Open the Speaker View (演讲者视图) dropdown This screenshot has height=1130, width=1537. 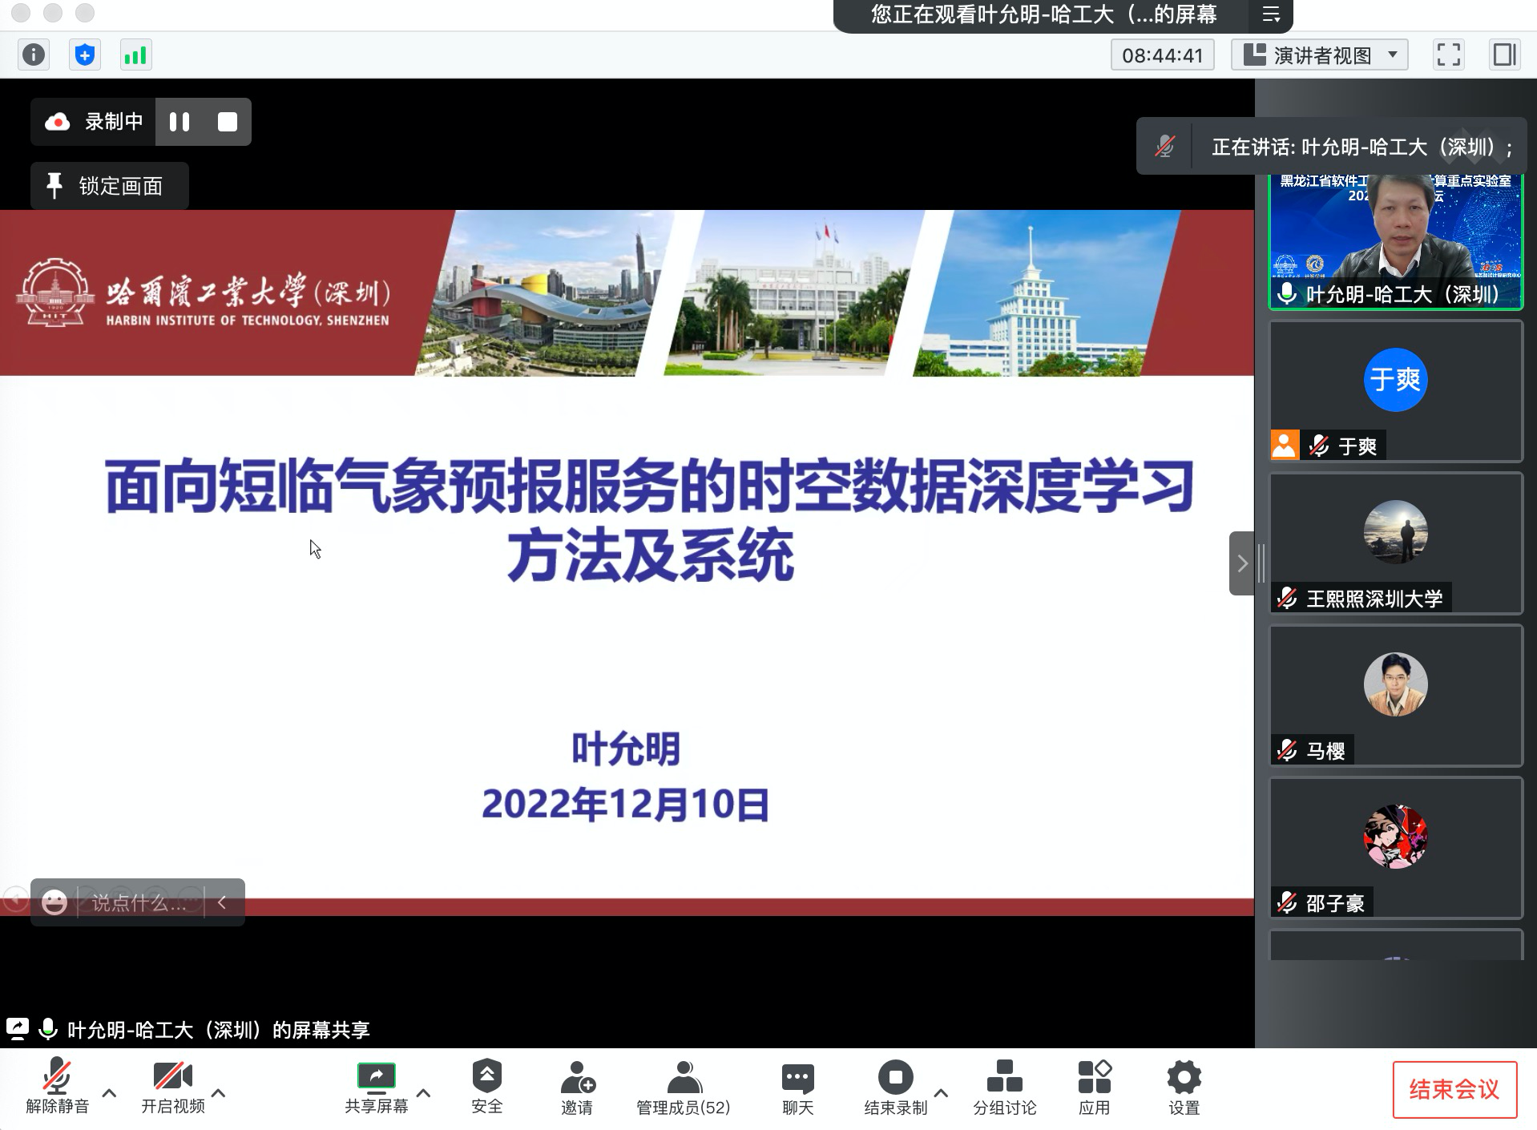[x=1320, y=55]
